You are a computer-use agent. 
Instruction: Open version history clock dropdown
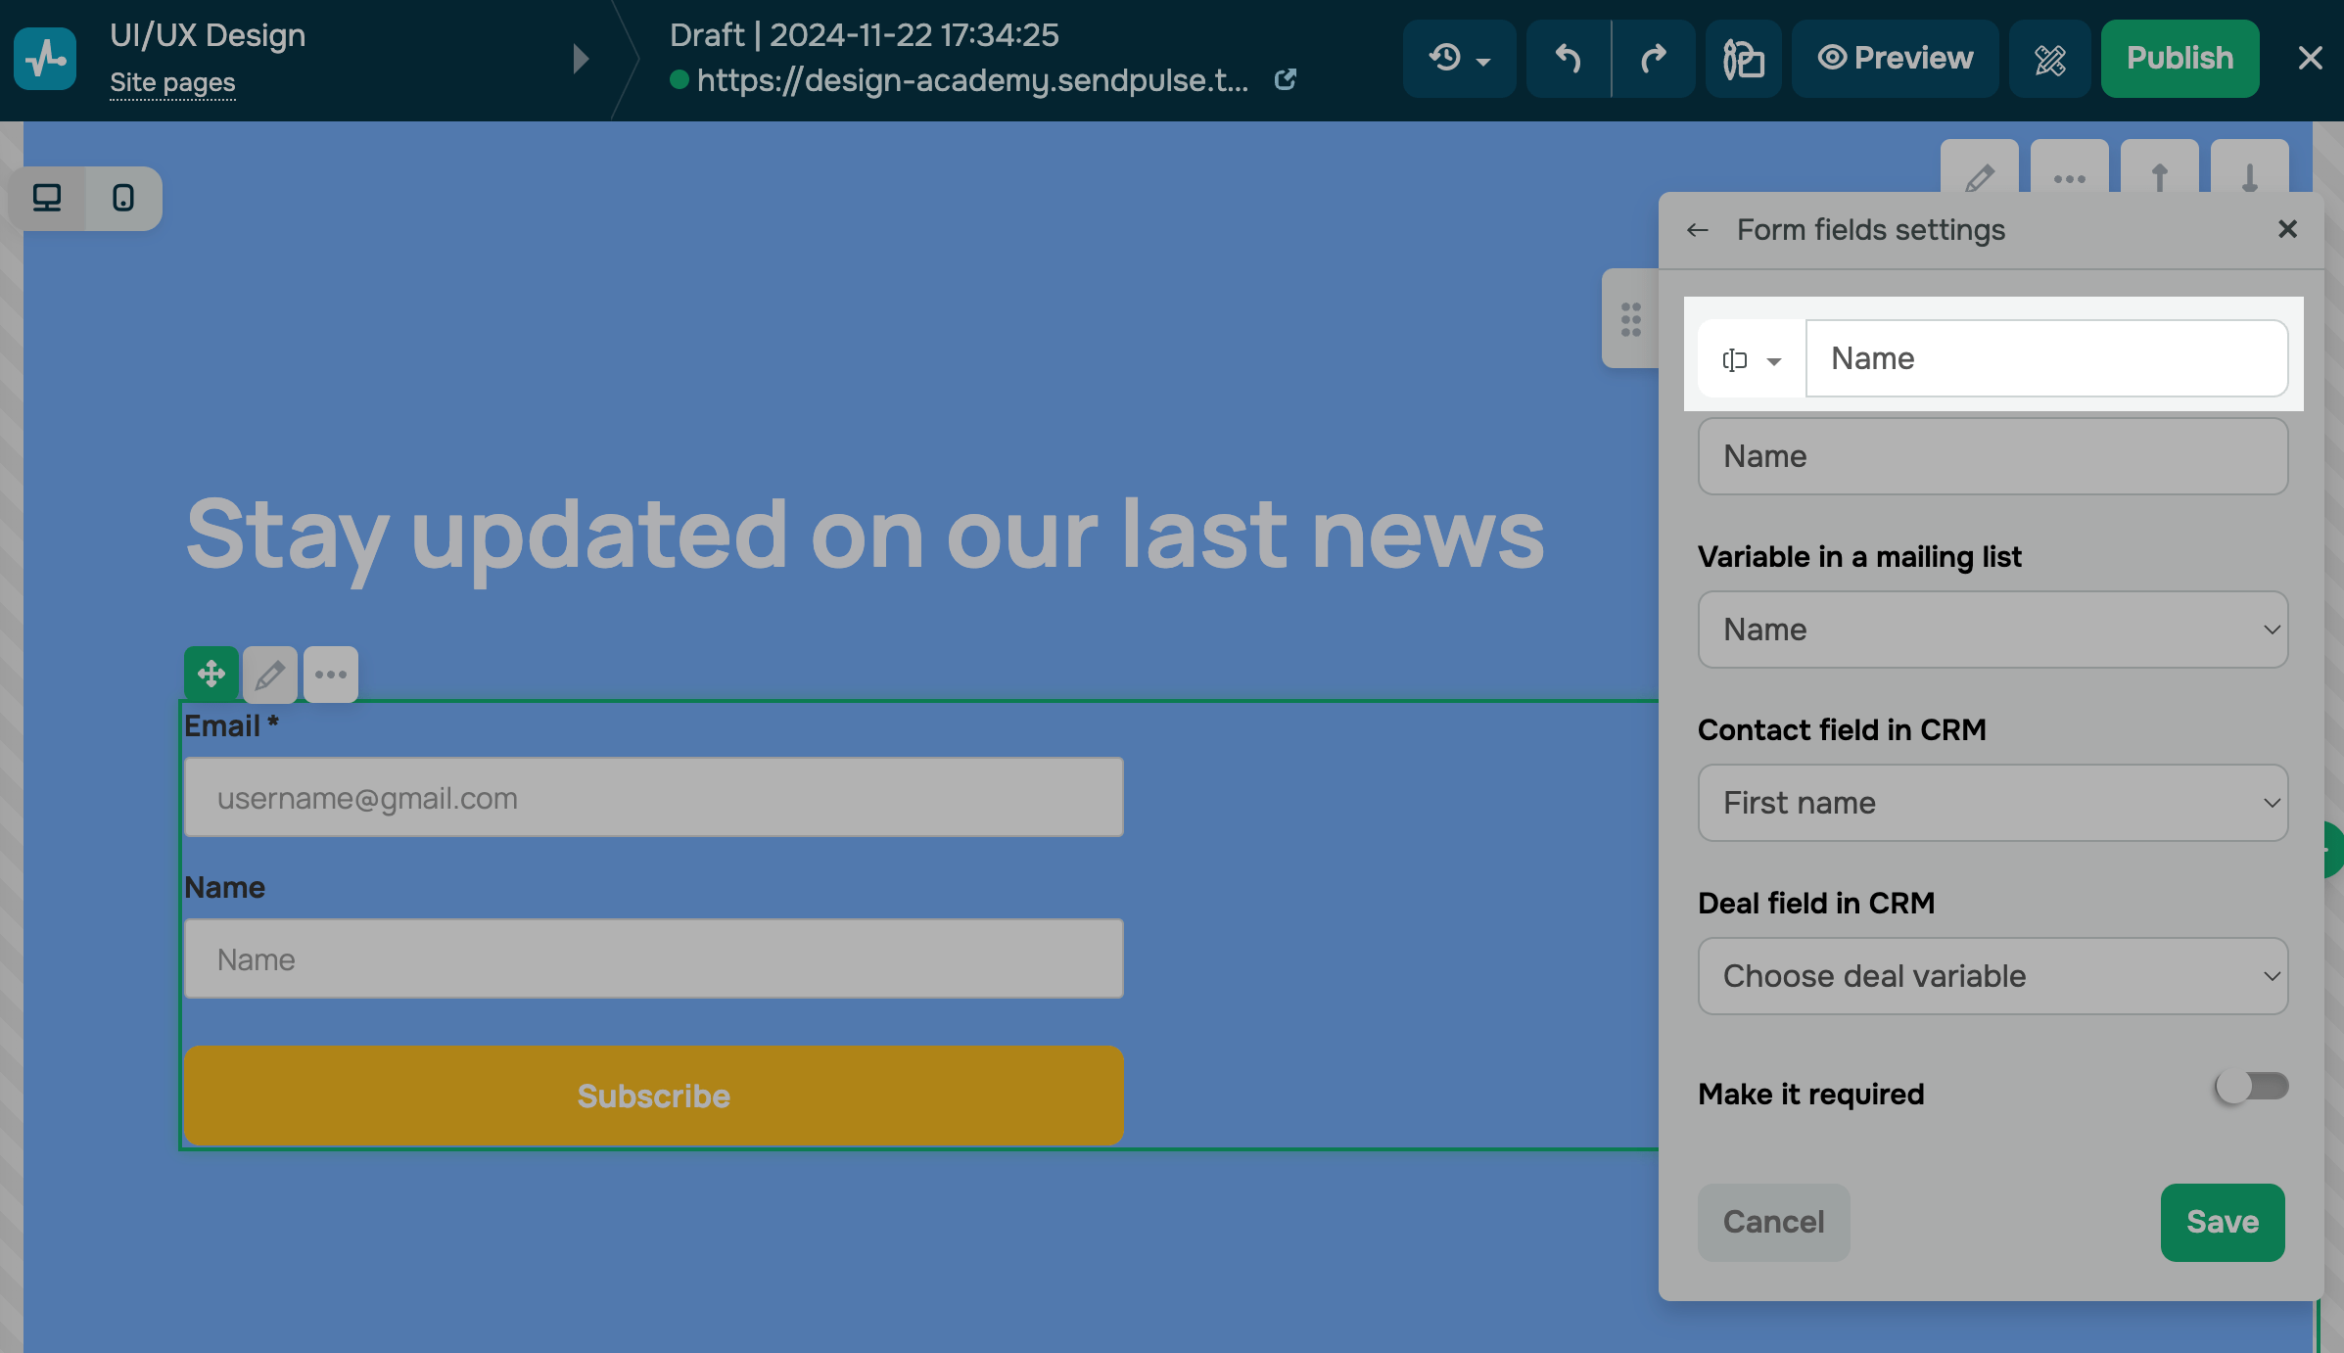coord(1459,59)
